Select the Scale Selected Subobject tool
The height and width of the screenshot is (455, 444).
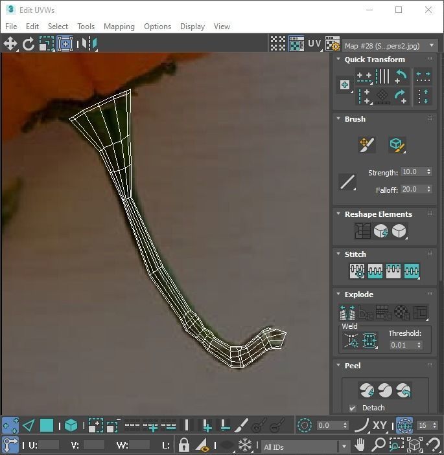pos(47,44)
